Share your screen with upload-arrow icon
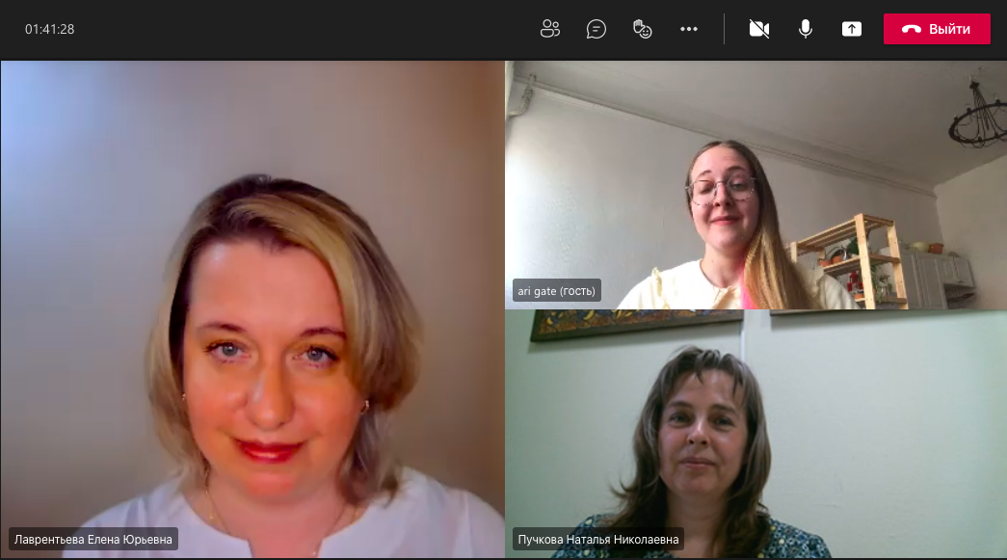 [852, 29]
